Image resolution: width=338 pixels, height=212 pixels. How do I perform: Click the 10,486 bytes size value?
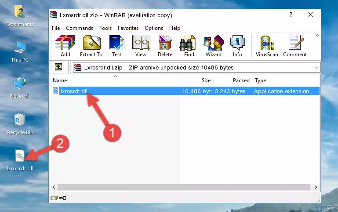pos(196,91)
